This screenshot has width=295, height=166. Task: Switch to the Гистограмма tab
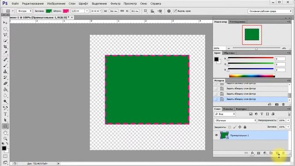click(x=237, y=22)
